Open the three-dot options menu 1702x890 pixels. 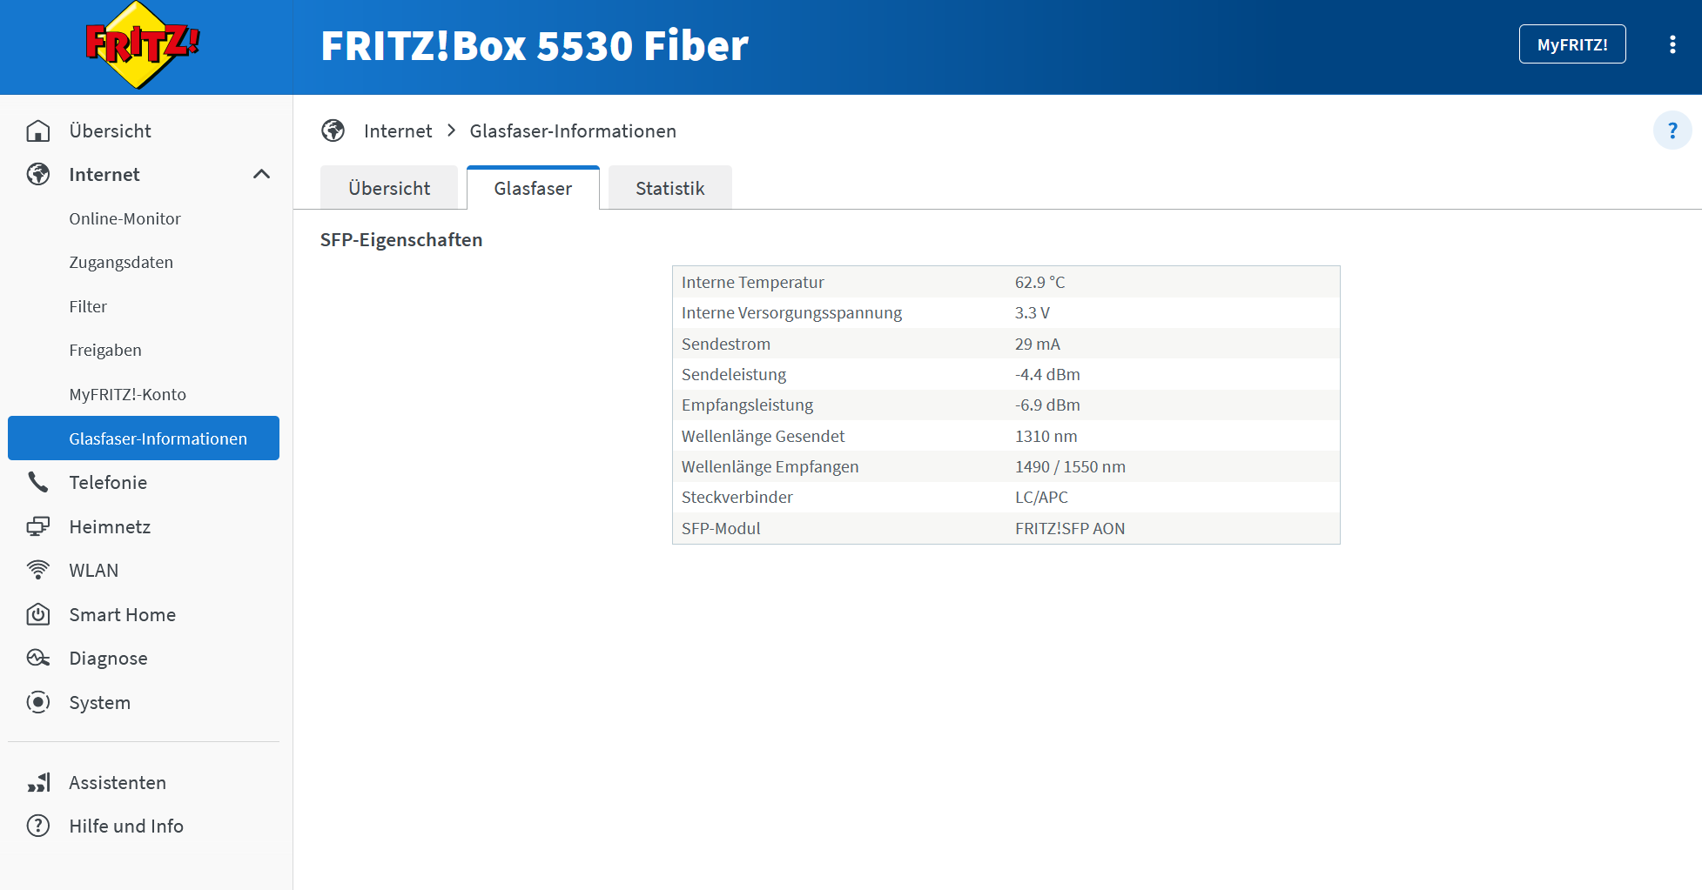pyautogui.click(x=1672, y=44)
